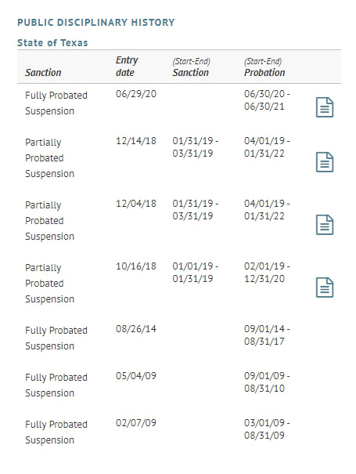Click the 06/29/20 entry date

[x=136, y=94]
